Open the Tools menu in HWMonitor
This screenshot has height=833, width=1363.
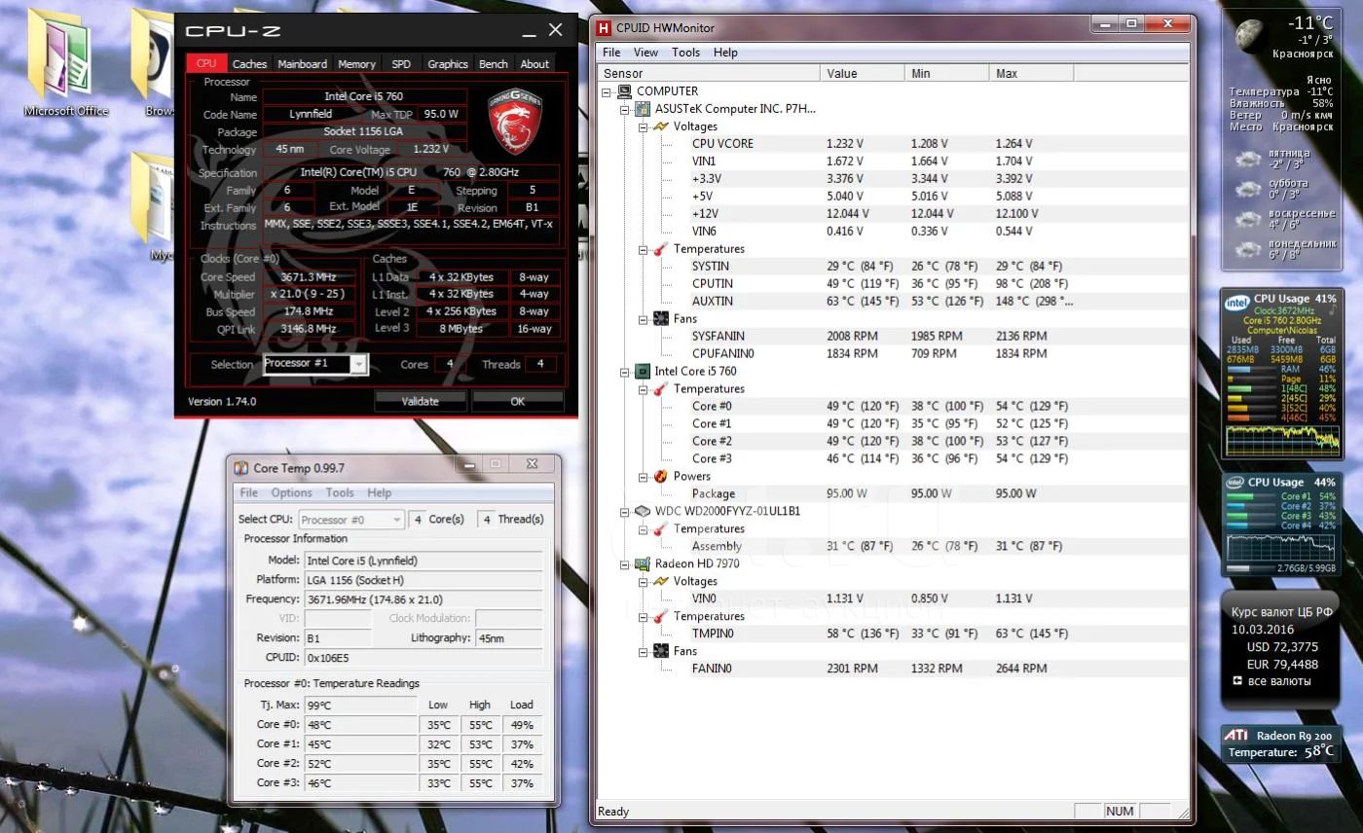tap(685, 53)
